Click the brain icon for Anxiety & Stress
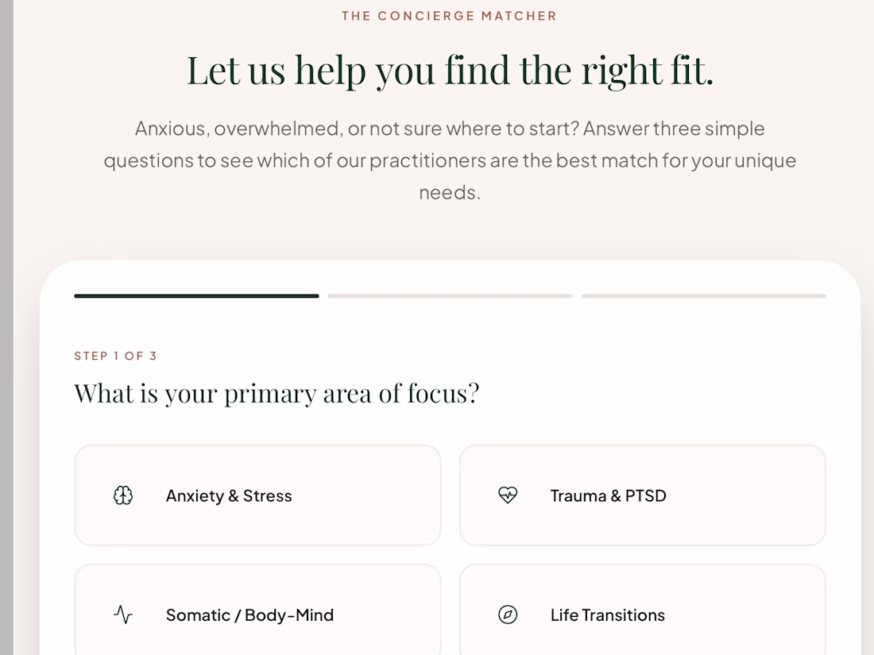The width and height of the screenshot is (874, 655). click(122, 495)
